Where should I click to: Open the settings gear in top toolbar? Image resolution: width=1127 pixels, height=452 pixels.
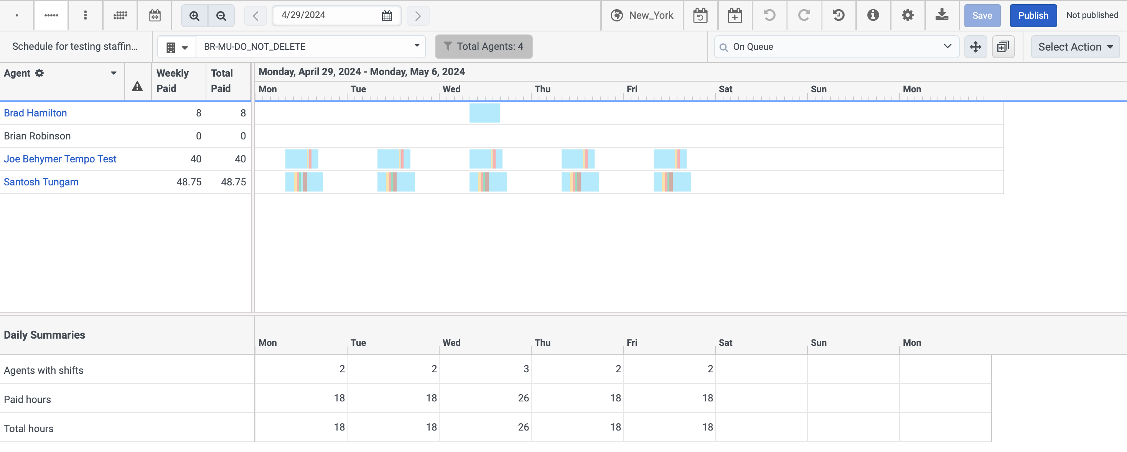pyautogui.click(x=907, y=15)
